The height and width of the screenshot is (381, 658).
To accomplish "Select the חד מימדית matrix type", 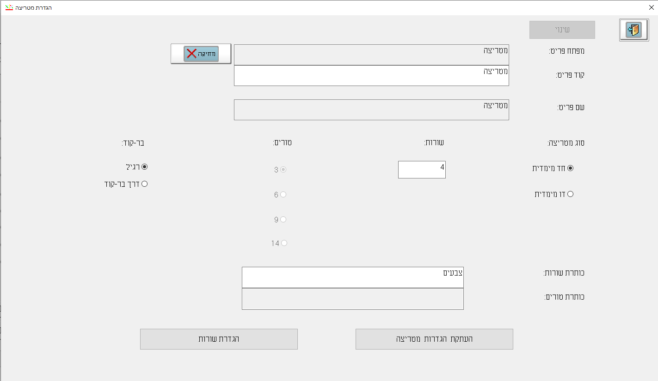I will 570,168.
